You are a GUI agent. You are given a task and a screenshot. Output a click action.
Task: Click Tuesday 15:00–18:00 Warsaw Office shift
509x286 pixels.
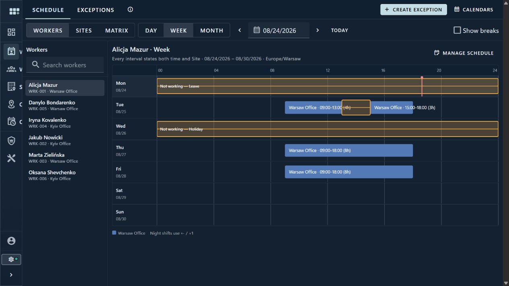tap(392, 108)
